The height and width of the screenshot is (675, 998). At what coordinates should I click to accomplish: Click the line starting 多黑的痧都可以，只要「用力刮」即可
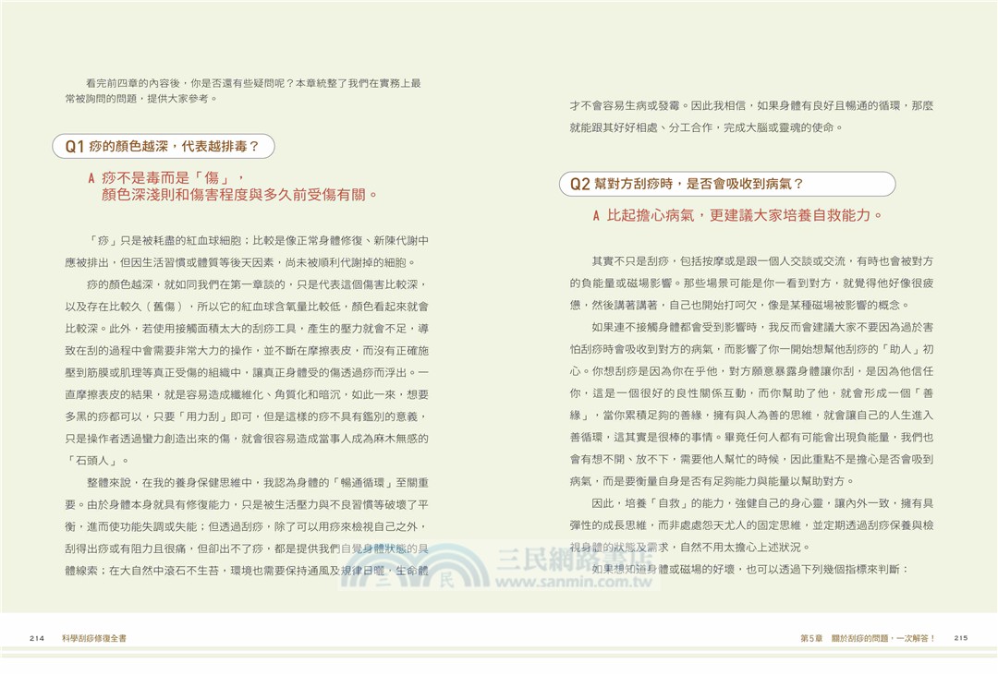(x=247, y=416)
